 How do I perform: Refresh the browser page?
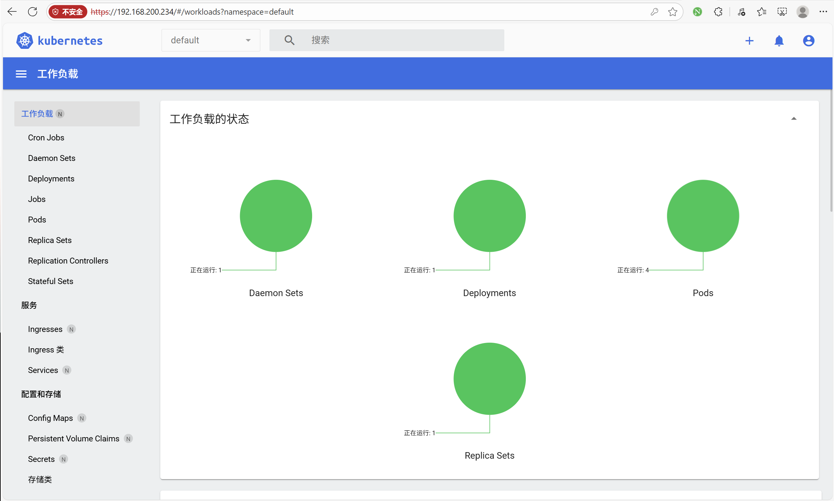point(33,12)
